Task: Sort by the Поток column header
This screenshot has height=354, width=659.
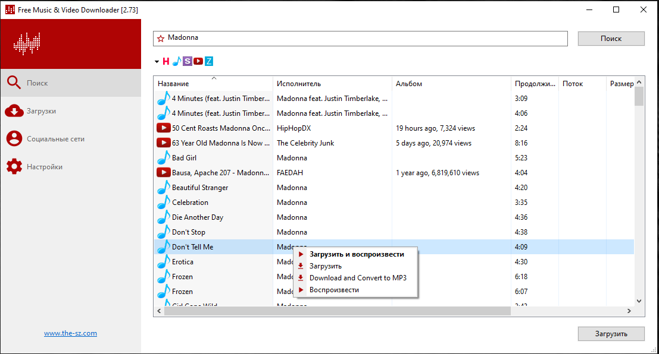Action: point(582,84)
